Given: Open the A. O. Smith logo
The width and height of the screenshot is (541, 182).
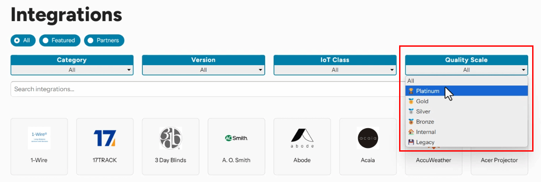Looking at the screenshot, I should [236, 138].
